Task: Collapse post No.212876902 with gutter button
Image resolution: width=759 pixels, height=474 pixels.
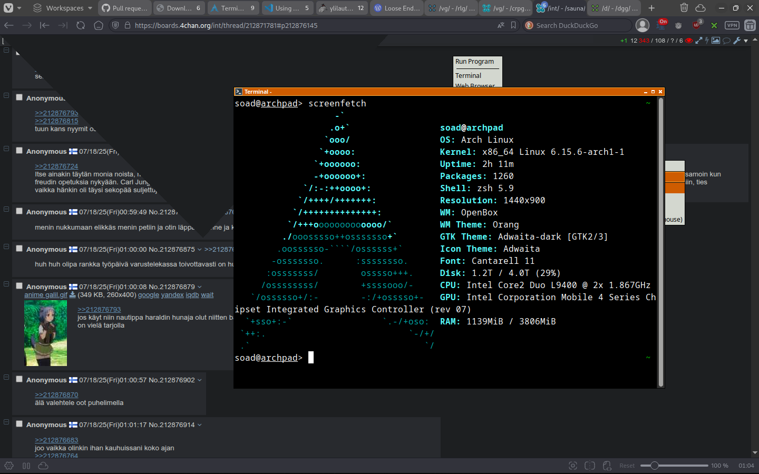Action: (6, 377)
